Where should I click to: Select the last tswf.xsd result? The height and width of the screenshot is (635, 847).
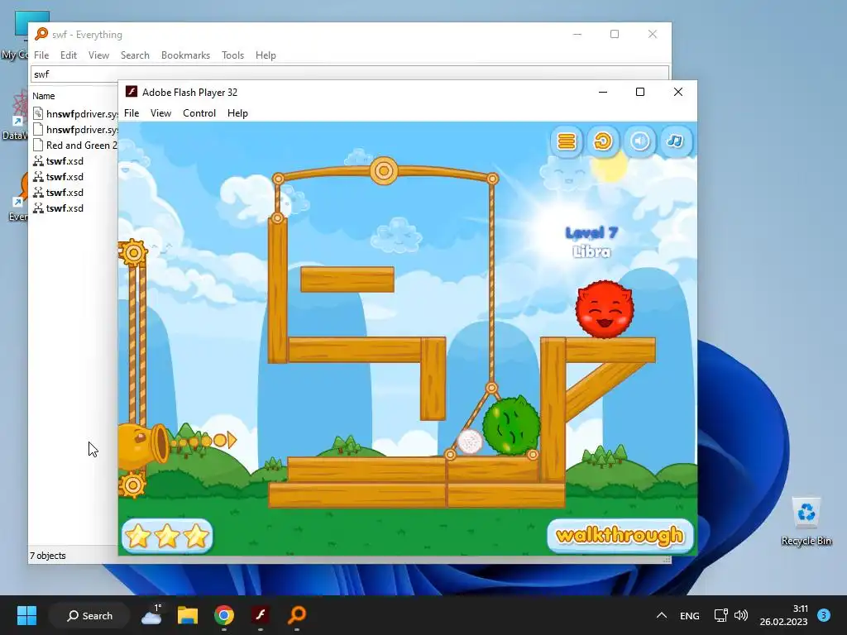(x=58, y=208)
